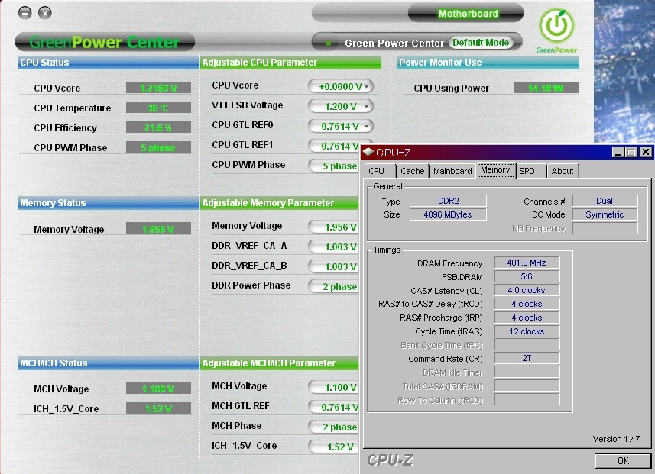Click the MCH/ICH Status header
Screen dimensions: 655x474
click(109, 363)
